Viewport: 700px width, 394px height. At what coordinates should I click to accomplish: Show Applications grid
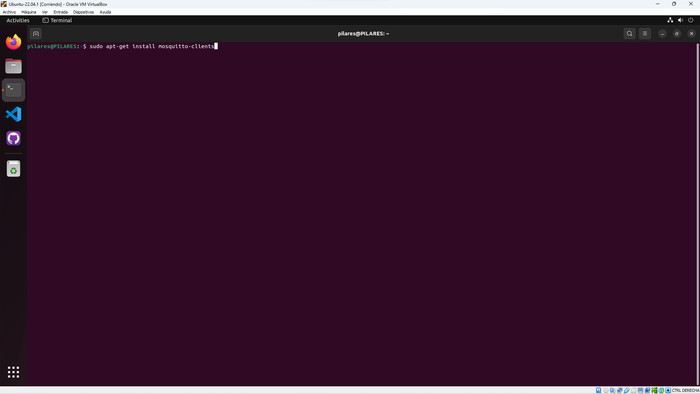13,372
